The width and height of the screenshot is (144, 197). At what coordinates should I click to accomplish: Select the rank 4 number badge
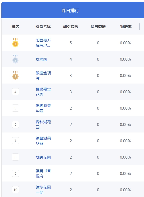[15, 92]
